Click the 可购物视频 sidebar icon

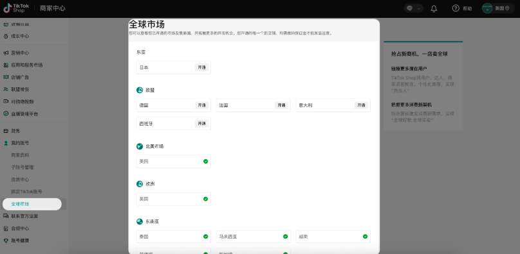coord(6,101)
